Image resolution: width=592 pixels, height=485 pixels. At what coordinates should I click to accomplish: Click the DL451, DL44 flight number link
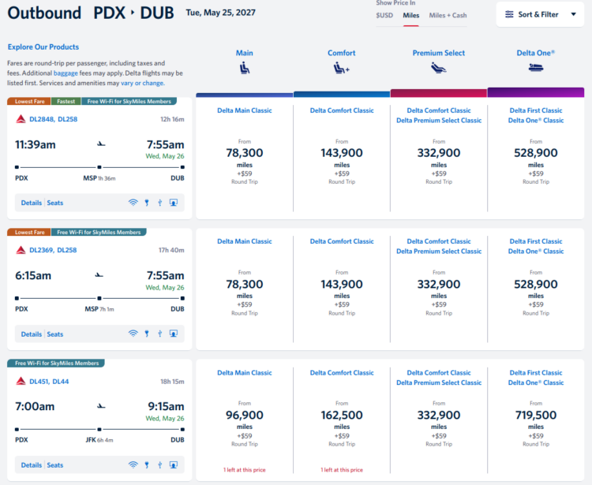tap(49, 381)
